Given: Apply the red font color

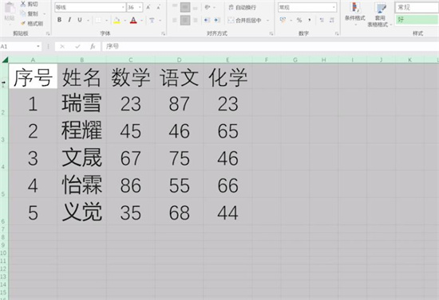Looking at the screenshot, I should pyautogui.click(x=133, y=20).
